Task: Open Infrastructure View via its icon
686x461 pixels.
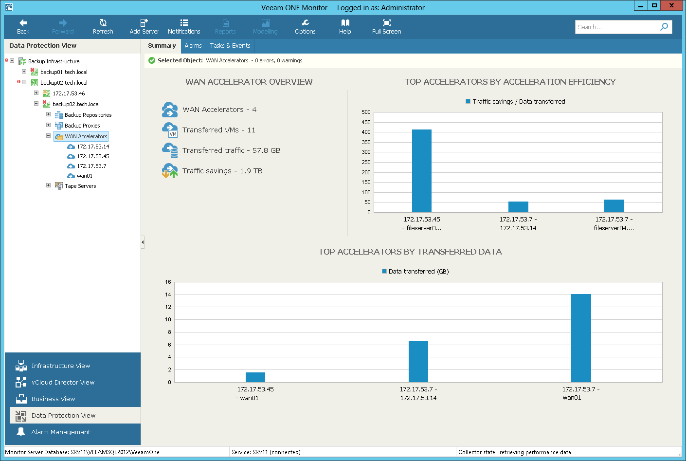Action: (x=21, y=366)
